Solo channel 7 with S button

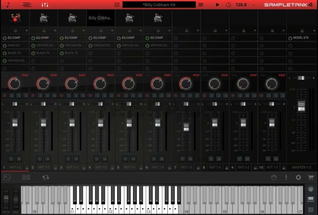tap(182, 159)
